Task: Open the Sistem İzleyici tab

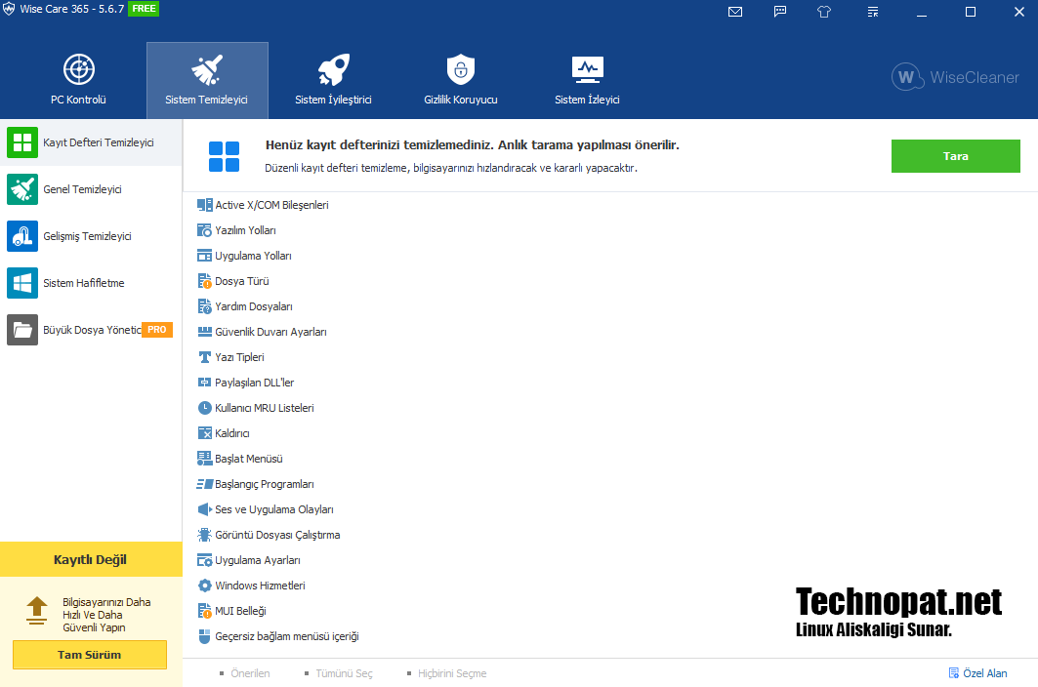Action: click(587, 80)
